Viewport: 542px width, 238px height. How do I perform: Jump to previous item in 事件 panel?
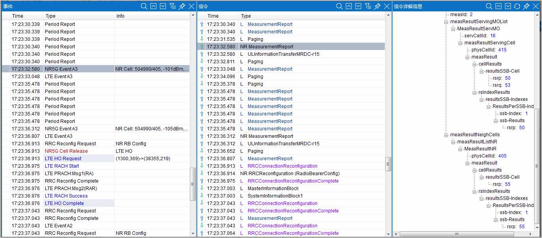[x=154, y=6]
